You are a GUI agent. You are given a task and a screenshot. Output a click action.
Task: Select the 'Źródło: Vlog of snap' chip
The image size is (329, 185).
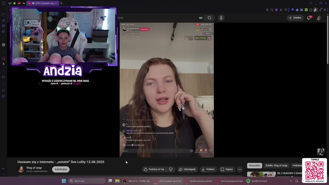pos(276,165)
